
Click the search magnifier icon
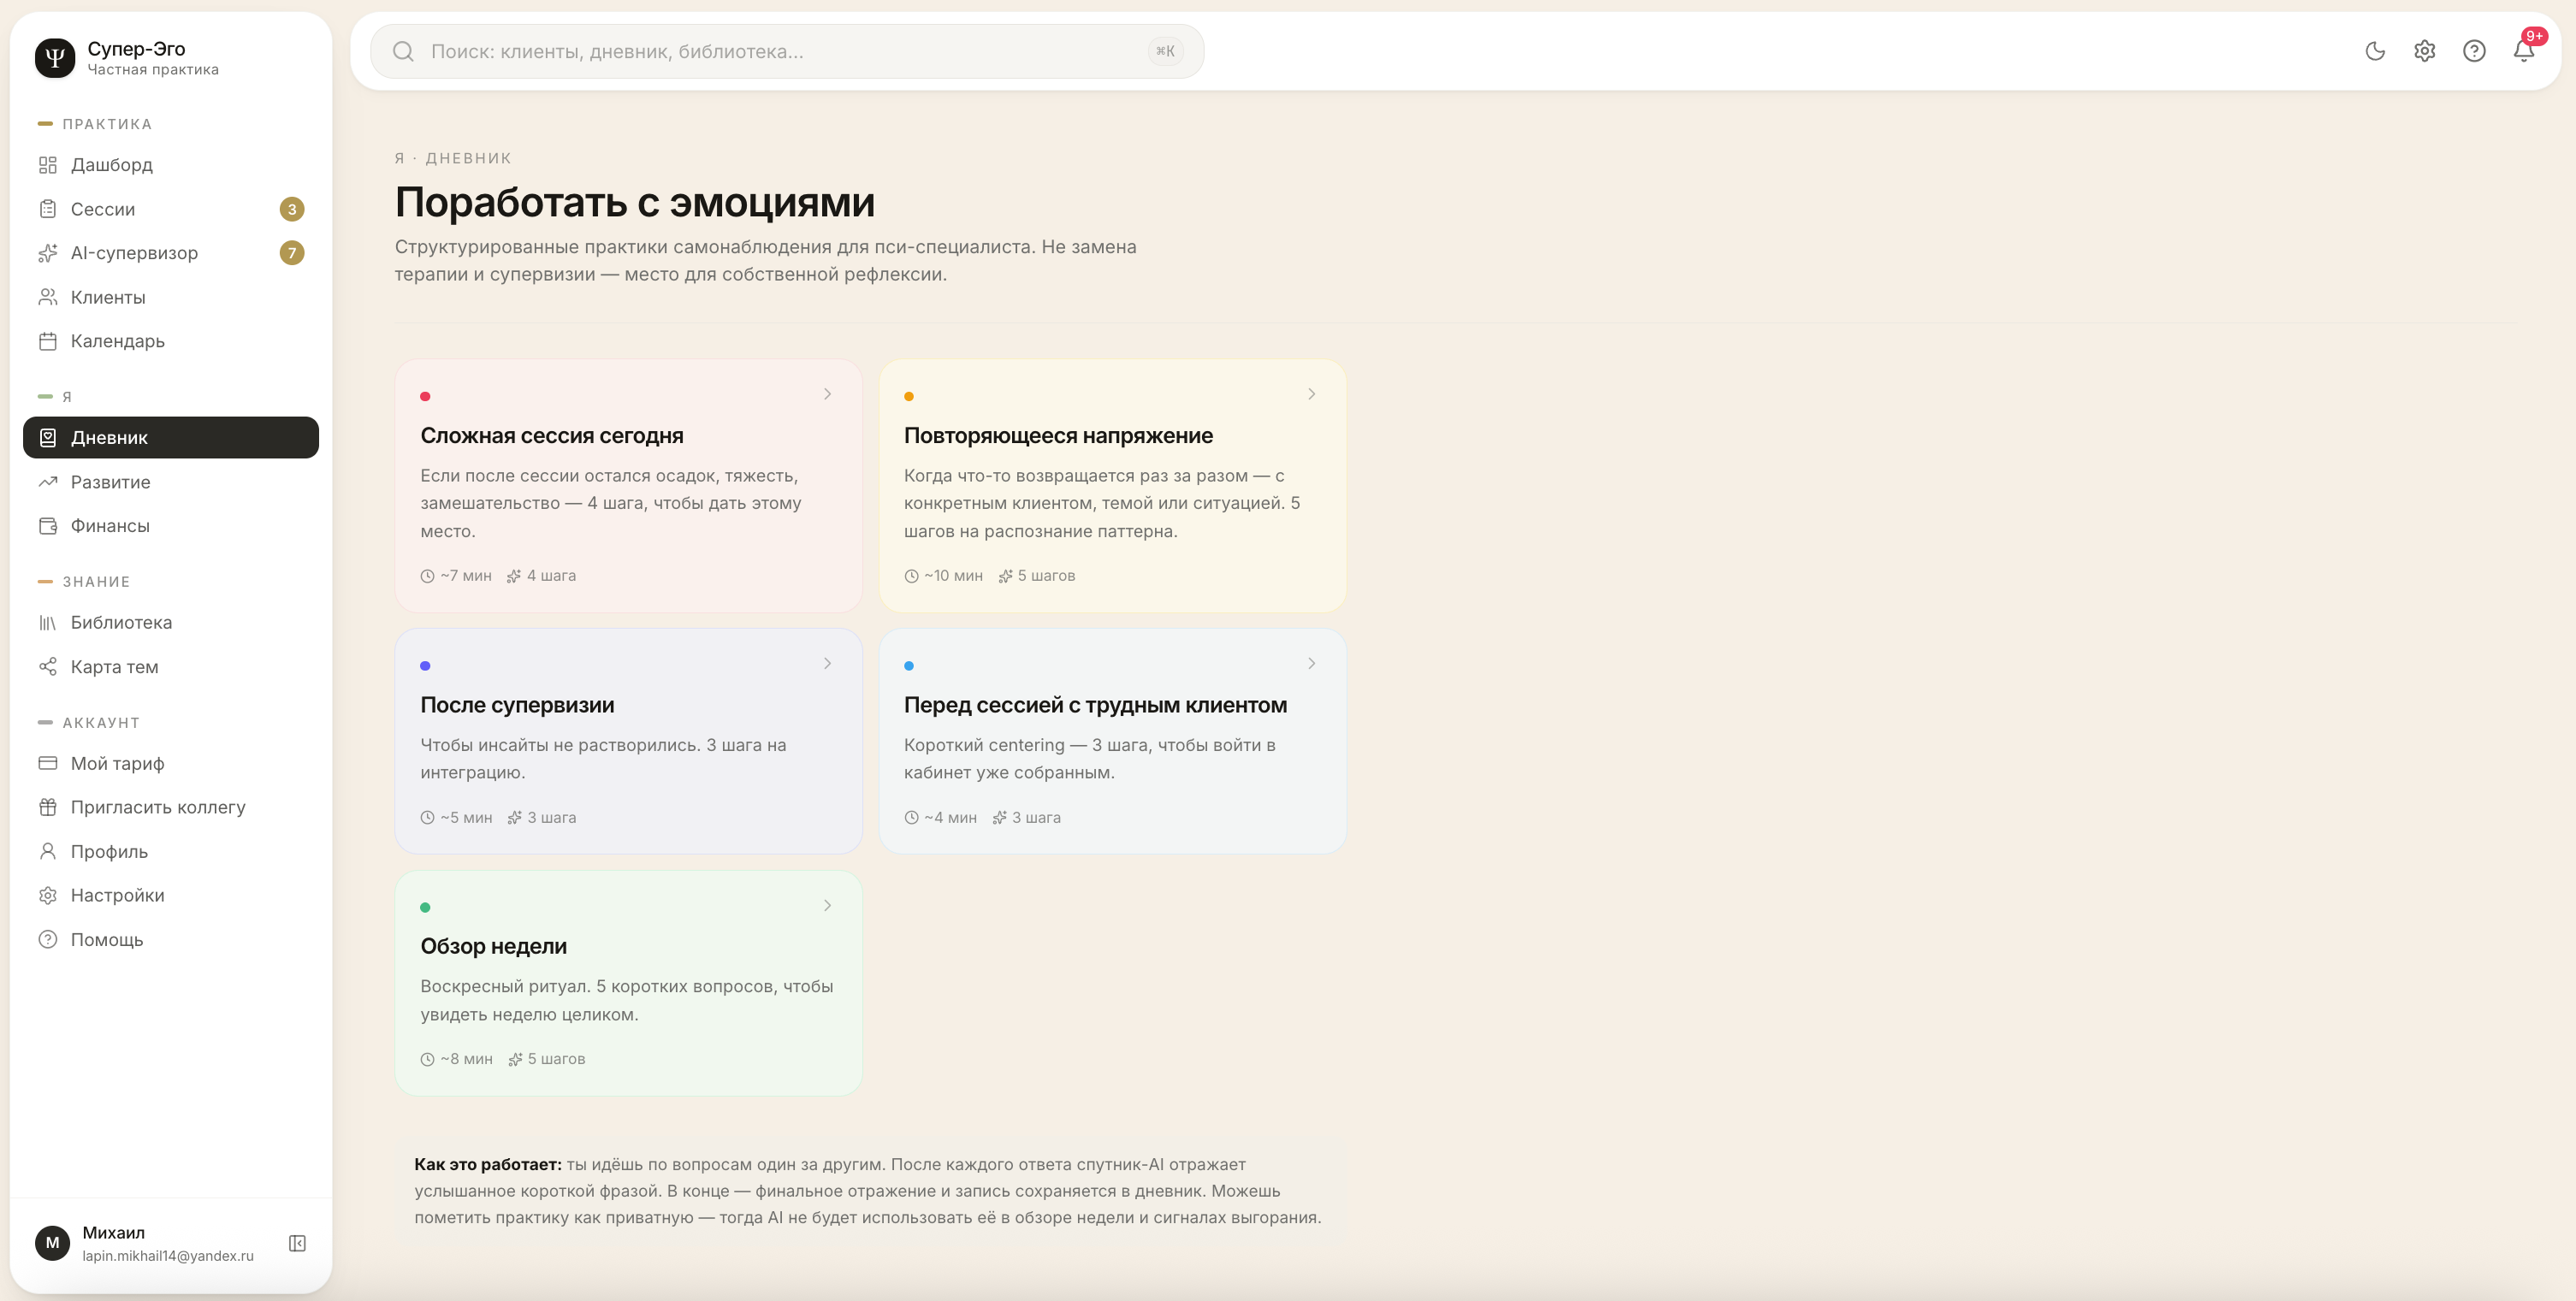click(403, 52)
